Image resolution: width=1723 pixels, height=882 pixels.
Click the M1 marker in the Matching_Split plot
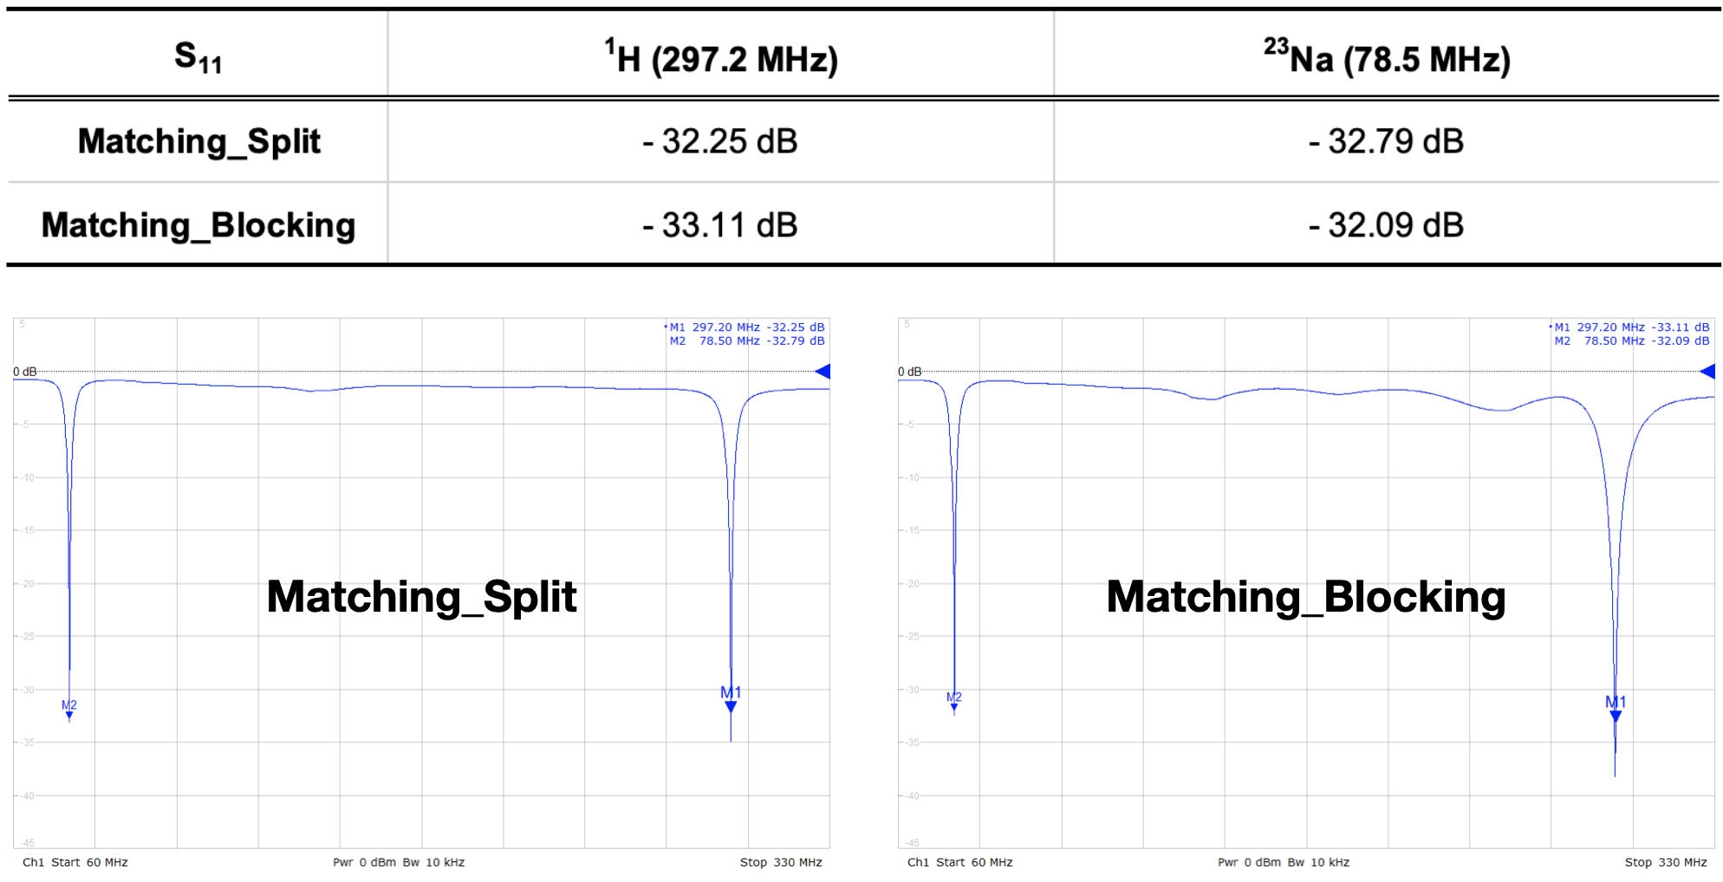731,699
